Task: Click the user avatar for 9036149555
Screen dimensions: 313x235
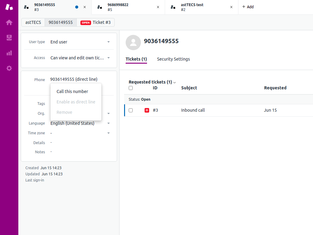Action: pyautogui.click(x=133, y=43)
